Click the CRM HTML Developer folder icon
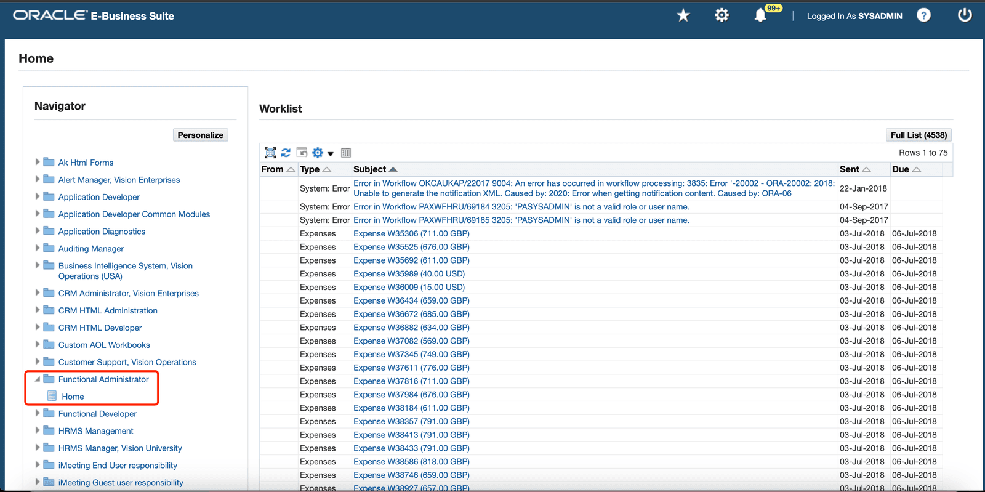The image size is (985, 492). (49, 327)
